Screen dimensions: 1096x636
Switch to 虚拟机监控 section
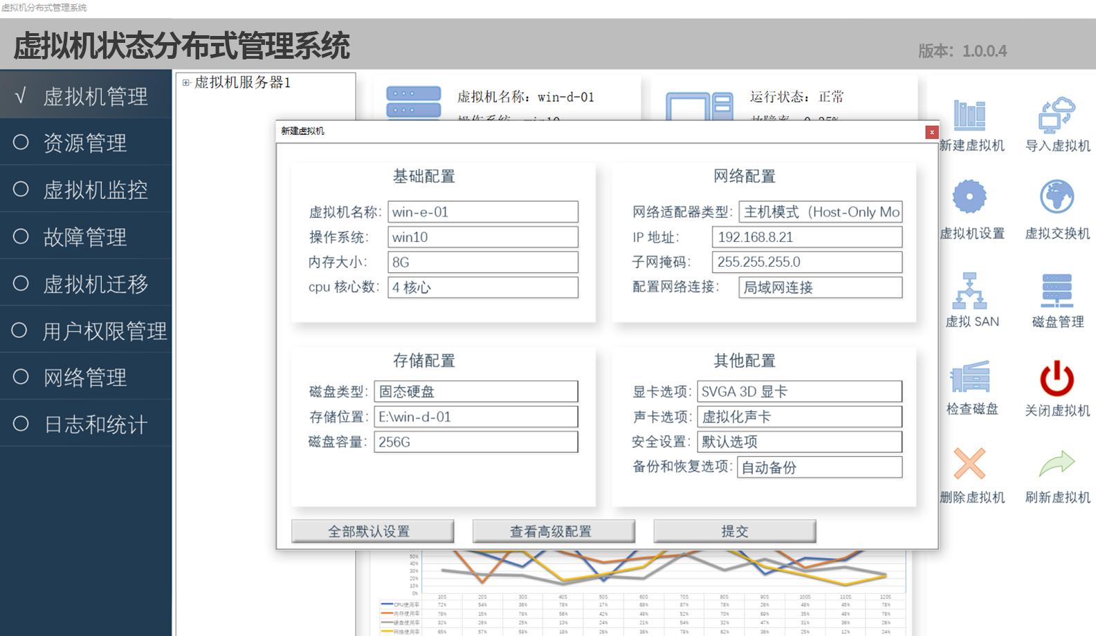(x=86, y=189)
